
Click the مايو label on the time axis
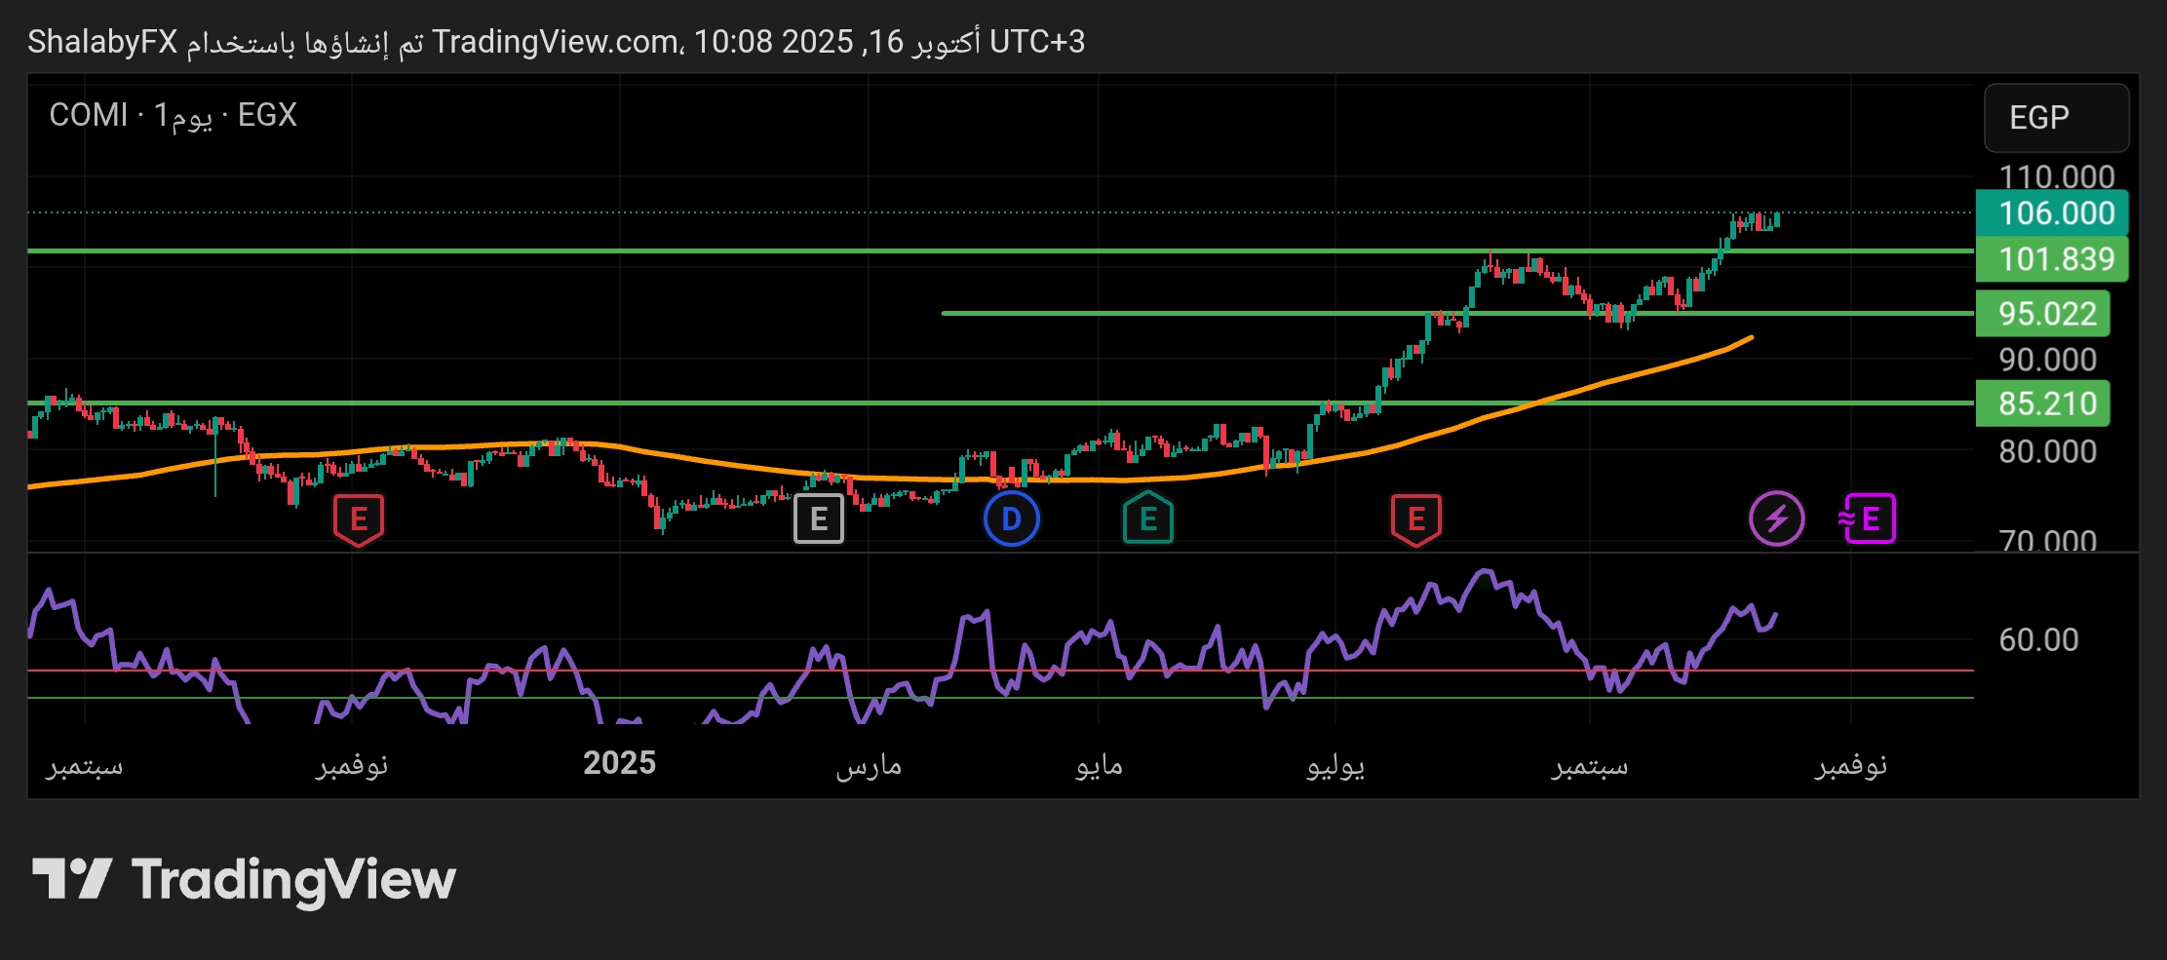click(1099, 765)
